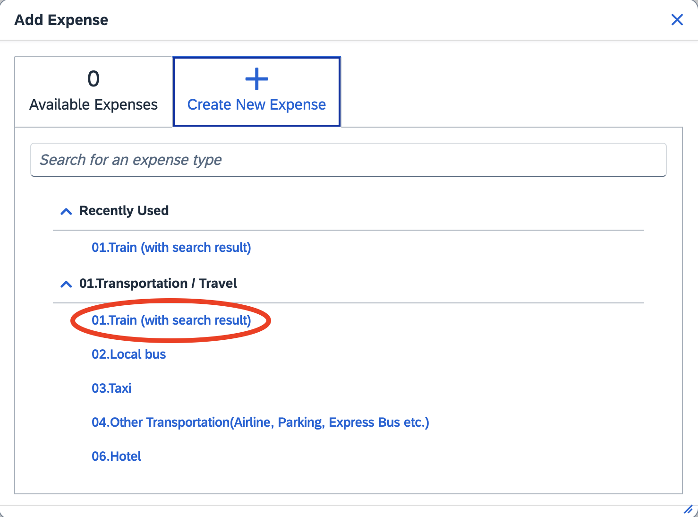Click the 0 available expenses count

94,78
